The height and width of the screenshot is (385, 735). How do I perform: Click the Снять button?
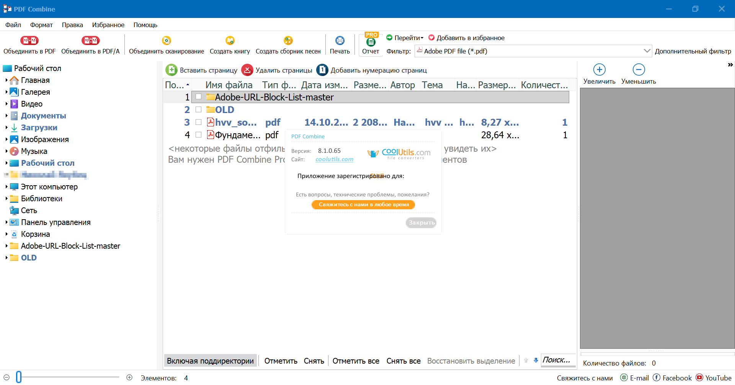(x=314, y=361)
